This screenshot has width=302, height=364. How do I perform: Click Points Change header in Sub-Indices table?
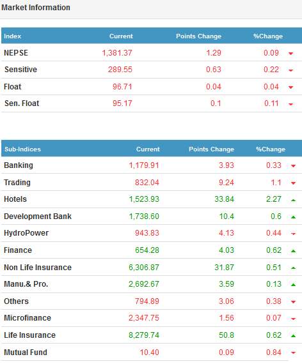point(211,149)
